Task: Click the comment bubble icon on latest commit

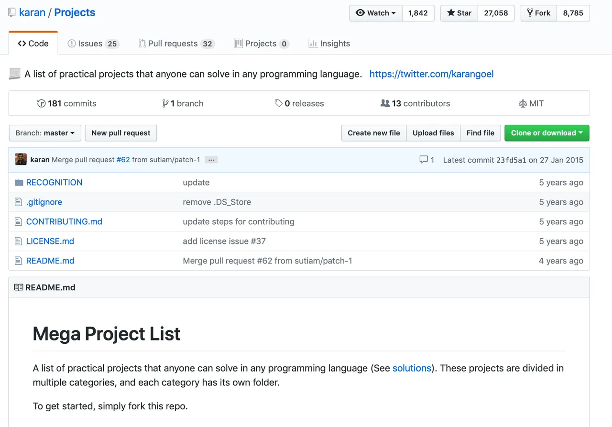Action: click(424, 160)
